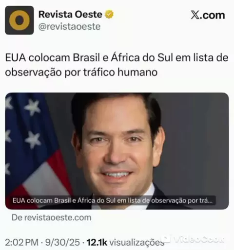
Task: Open the 9/30/25 post date
Action: [x=62, y=243]
